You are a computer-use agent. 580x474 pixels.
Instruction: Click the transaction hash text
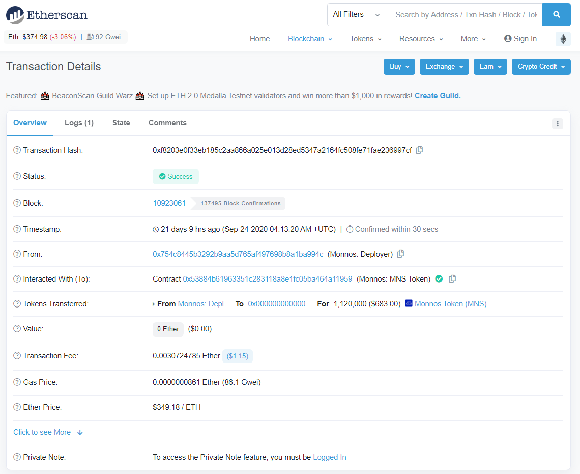[282, 150]
